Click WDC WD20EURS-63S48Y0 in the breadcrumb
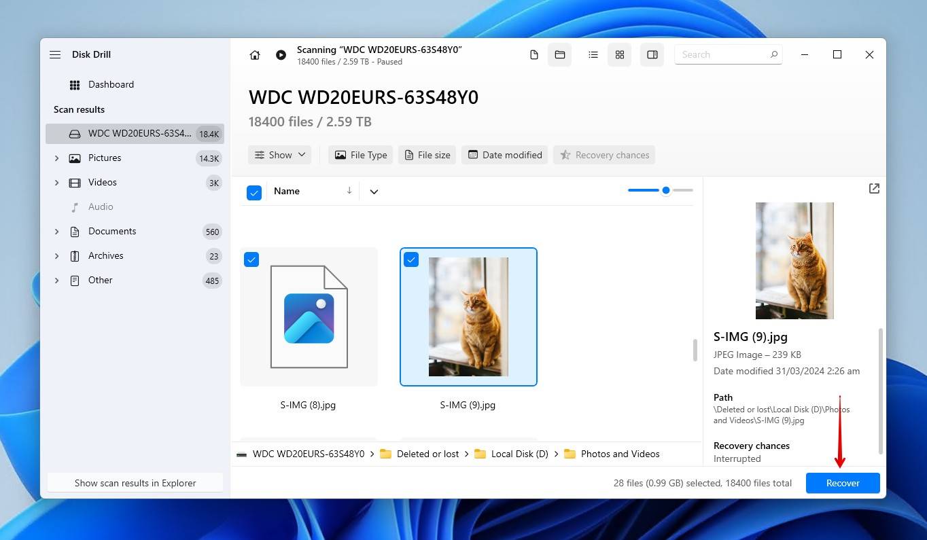Screen dimensions: 927x540 (x=309, y=454)
